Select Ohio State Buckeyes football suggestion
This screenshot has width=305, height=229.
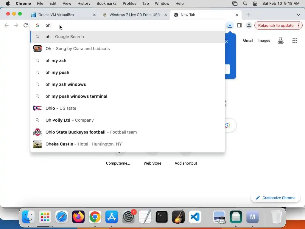pyautogui.click(x=128, y=132)
